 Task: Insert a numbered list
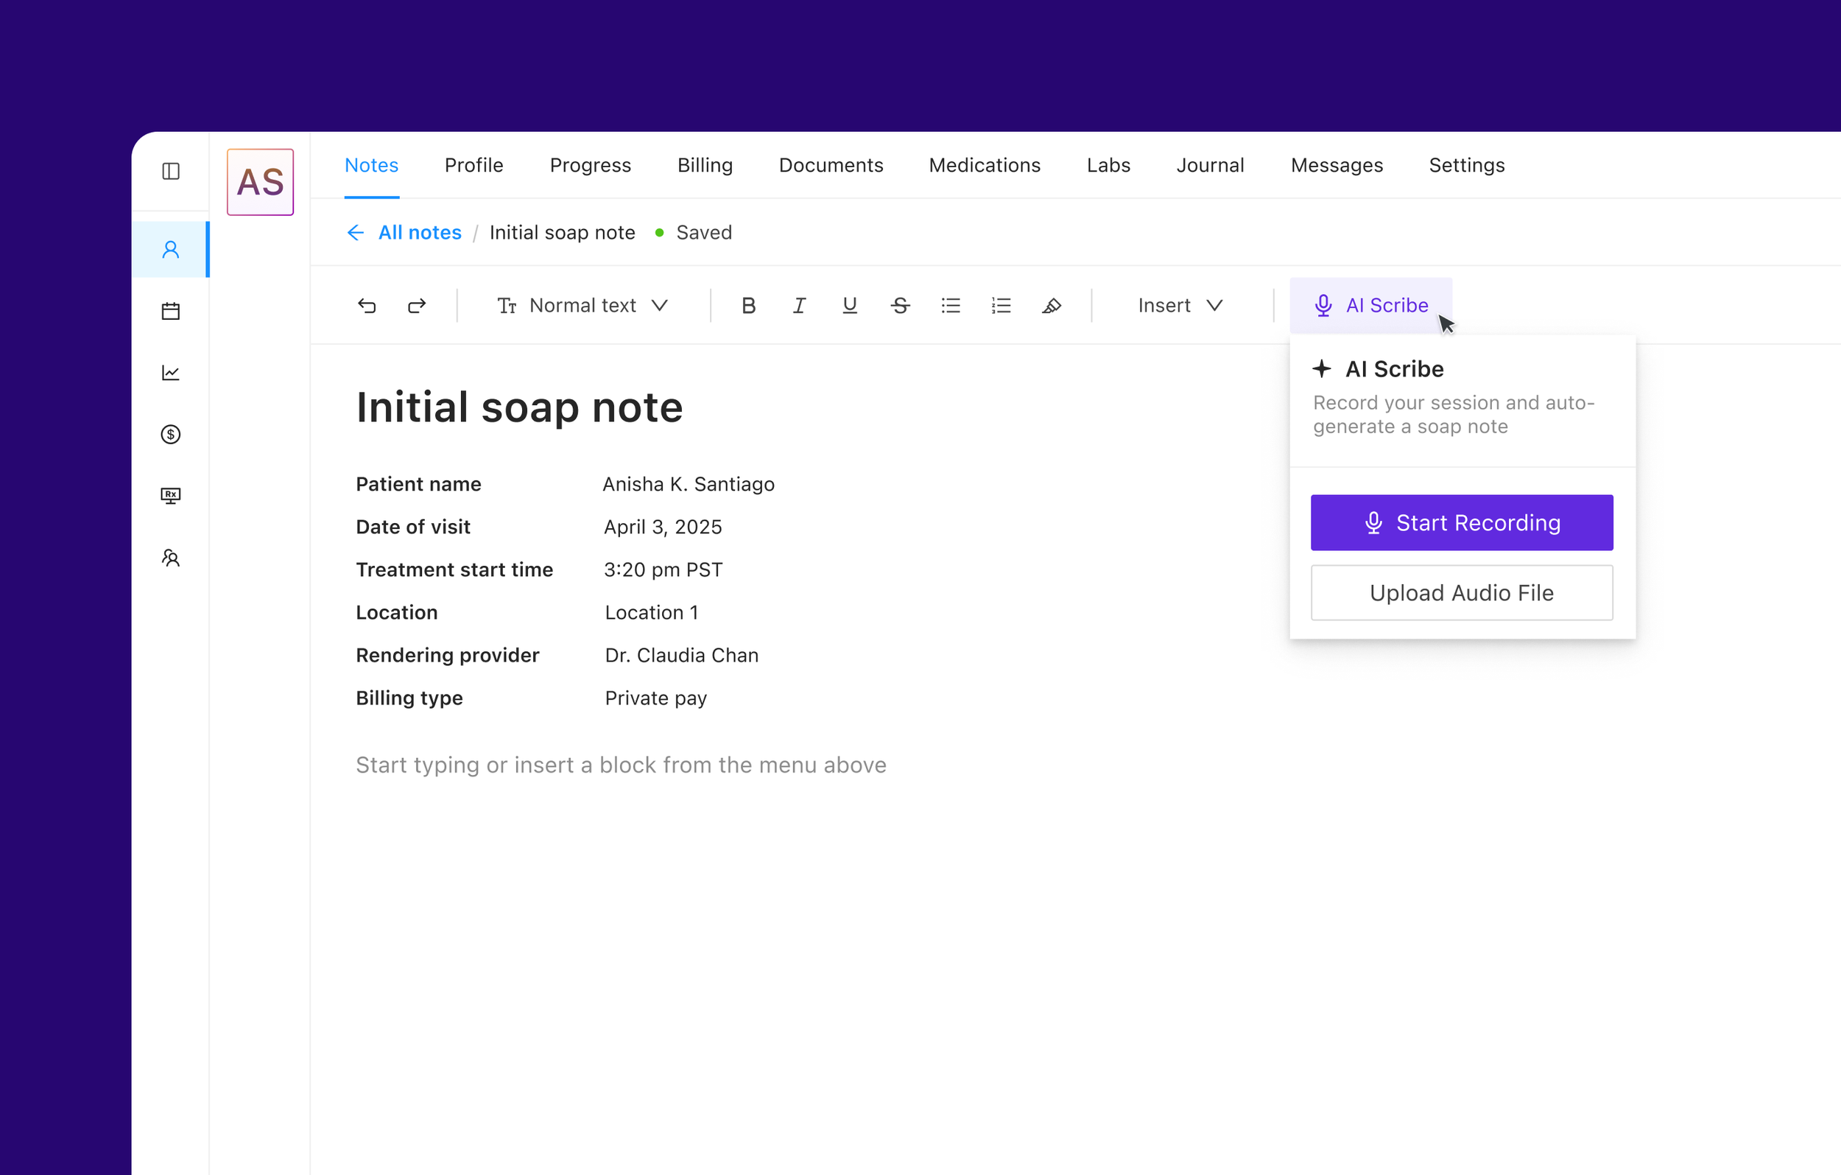click(x=1001, y=306)
